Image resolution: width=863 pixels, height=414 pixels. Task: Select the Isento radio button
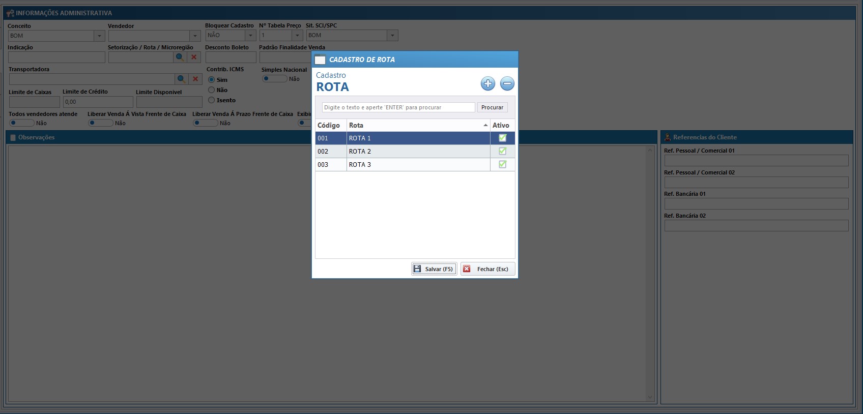[212, 100]
